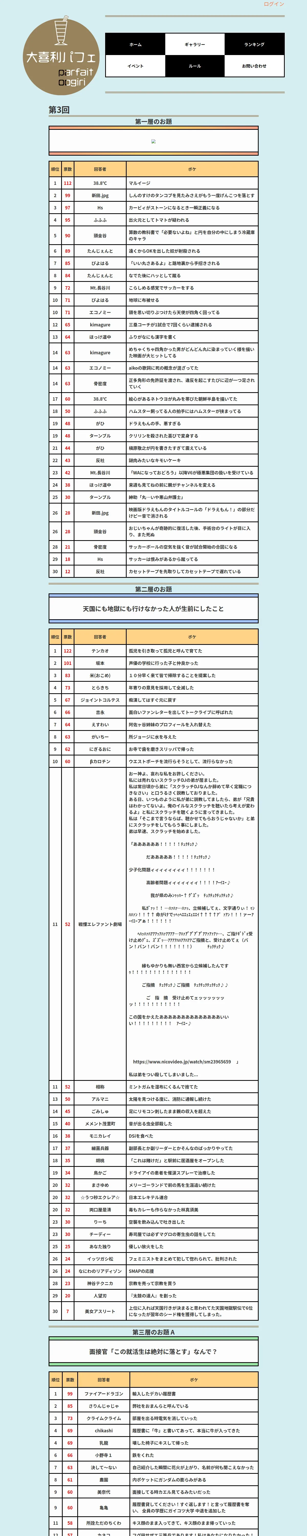
Task: Click answerer ファイアードラゴン with 99 votes
Action: tap(104, 1394)
